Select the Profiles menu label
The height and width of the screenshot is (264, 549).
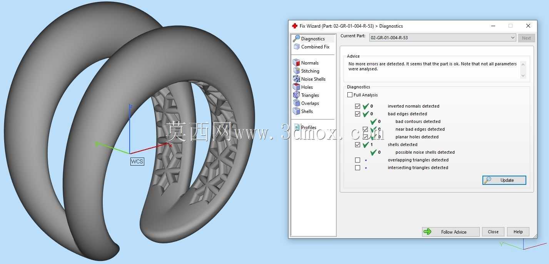[309, 128]
